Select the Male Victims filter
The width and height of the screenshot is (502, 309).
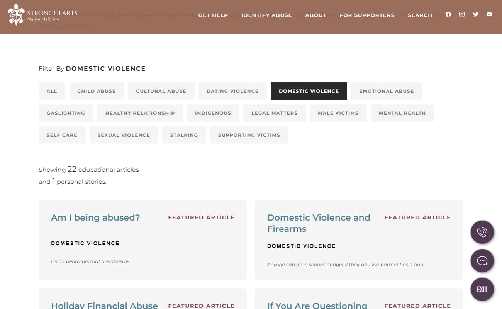pyautogui.click(x=338, y=113)
